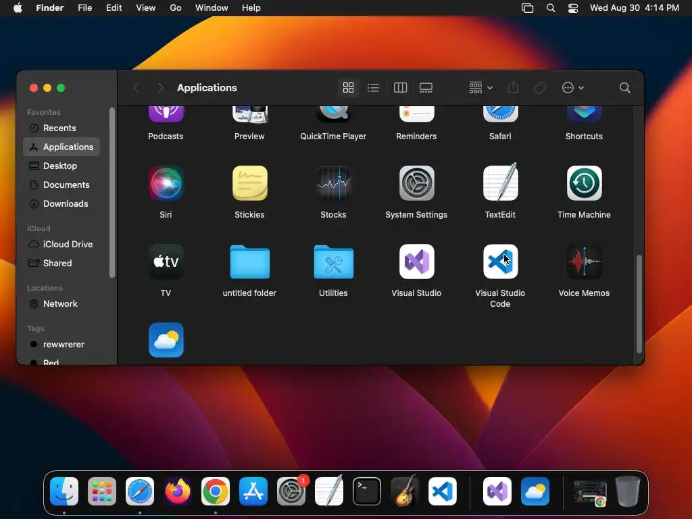
Task: Go back with the toolbar back arrow
Action: pos(136,88)
